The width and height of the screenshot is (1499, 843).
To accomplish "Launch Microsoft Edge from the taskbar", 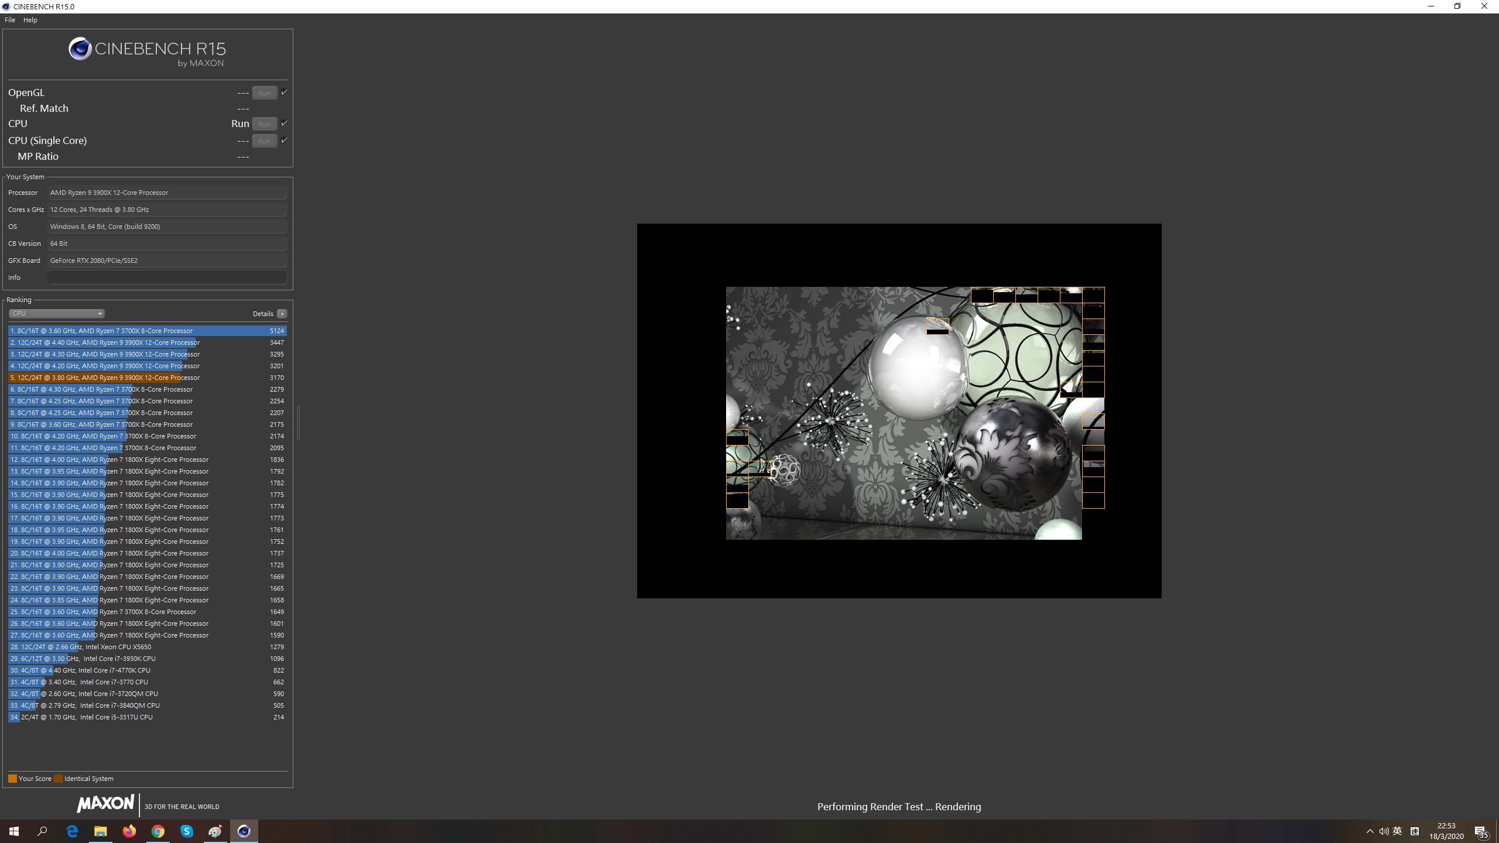I will (x=72, y=831).
